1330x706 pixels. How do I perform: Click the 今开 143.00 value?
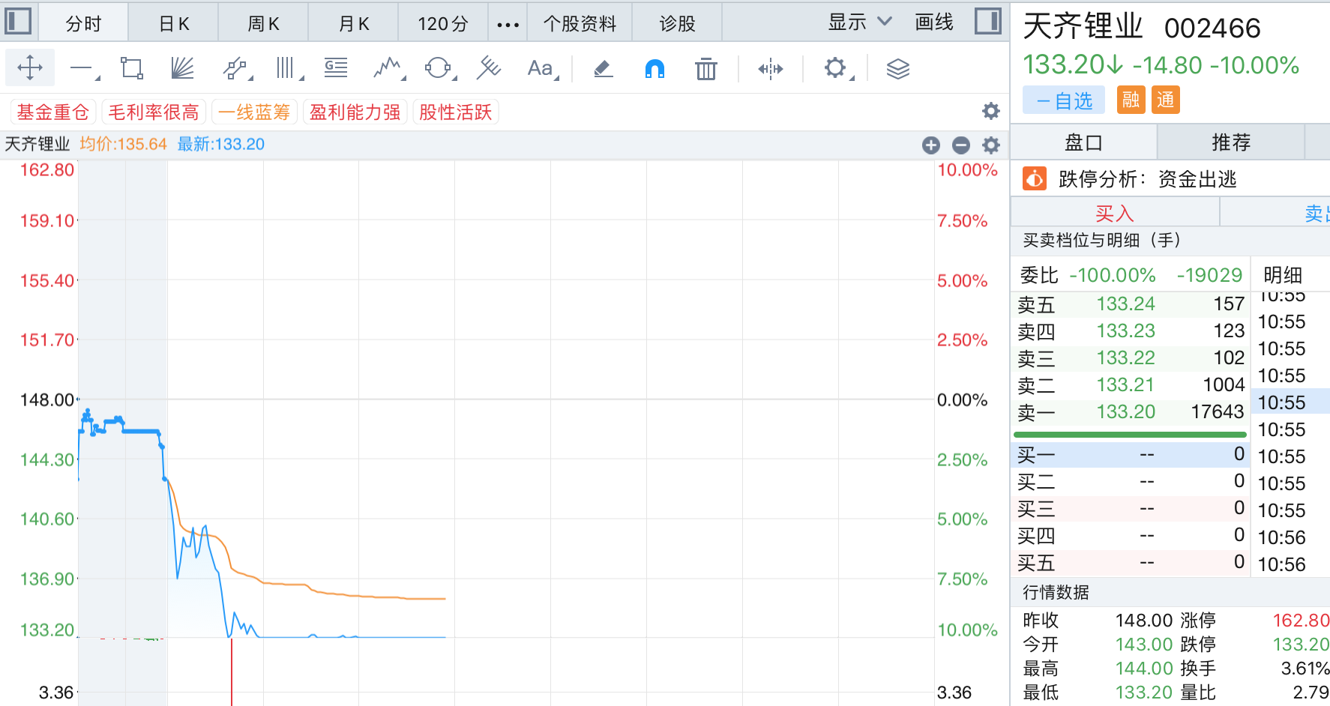[x=1144, y=645]
